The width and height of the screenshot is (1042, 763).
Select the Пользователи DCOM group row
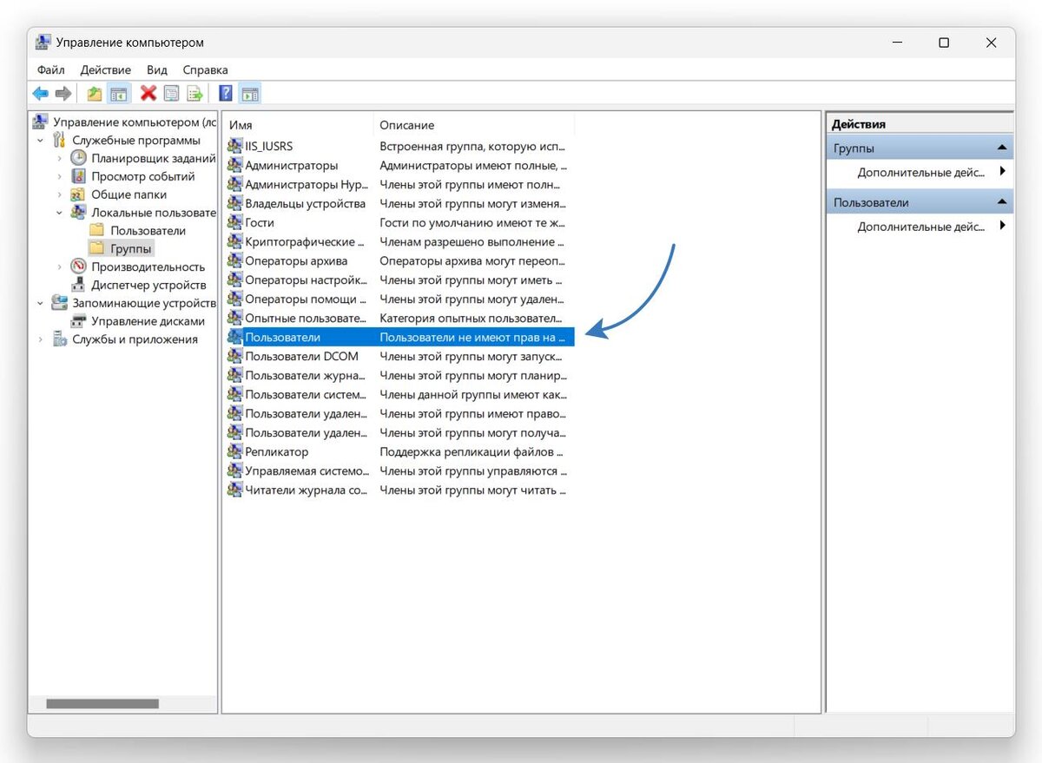coord(399,356)
